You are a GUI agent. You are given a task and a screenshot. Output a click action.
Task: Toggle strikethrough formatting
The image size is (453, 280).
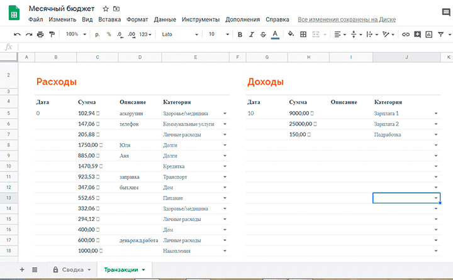coord(263,34)
